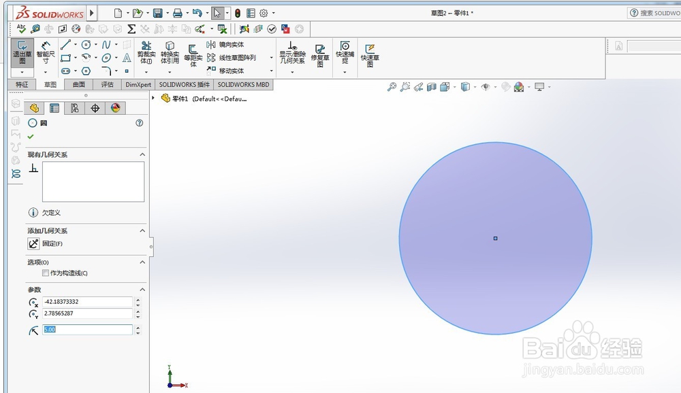The width and height of the screenshot is (681, 393).
Task: Select the Spline sketch tool
Action: coord(106,45)
